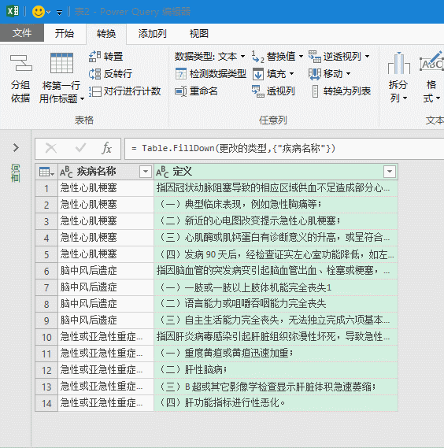Click cell (二)语言能力或咀嚼吞咽能力完全丧失
This screenshot has height=448, width=444.
[x=276, y=304]
